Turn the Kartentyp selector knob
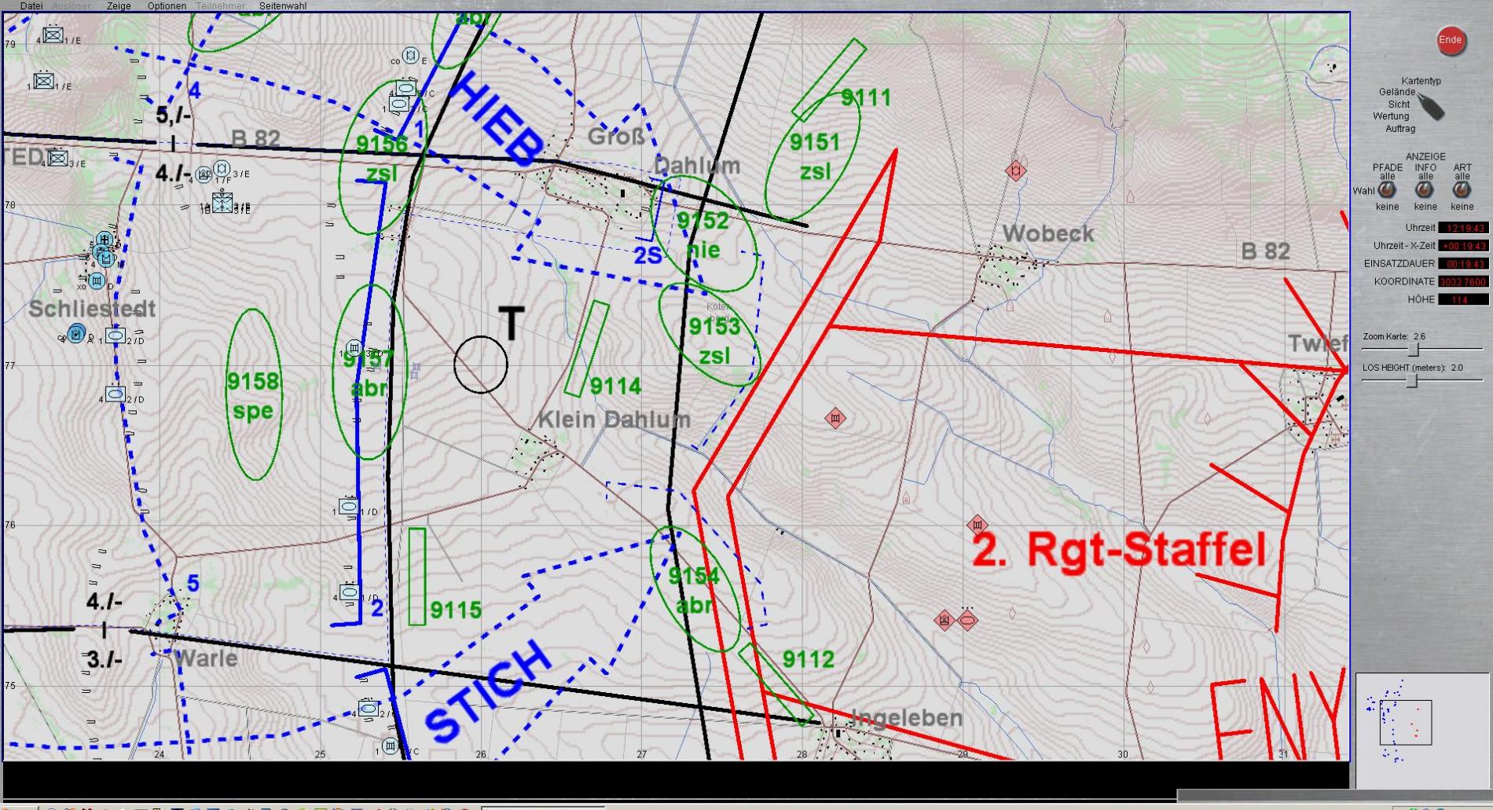The image size is (1493, 810). pyautogui.click(x=1432, y=107)
